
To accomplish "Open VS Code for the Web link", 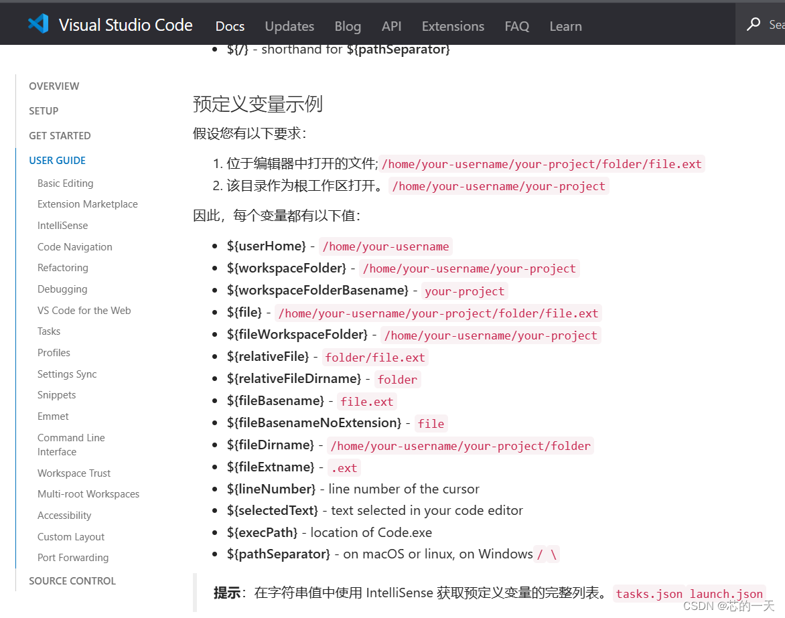I will tap(84, 310).
